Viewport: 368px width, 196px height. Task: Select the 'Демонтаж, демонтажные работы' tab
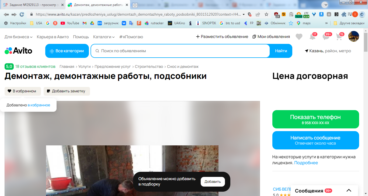(98, 5)
